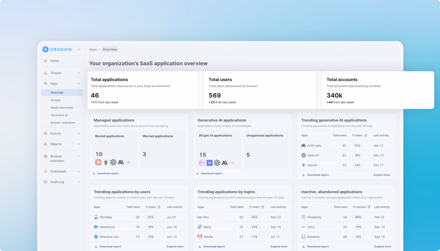
Task: Click the Obsidian logo icon
Action: (x=45, y=49)
